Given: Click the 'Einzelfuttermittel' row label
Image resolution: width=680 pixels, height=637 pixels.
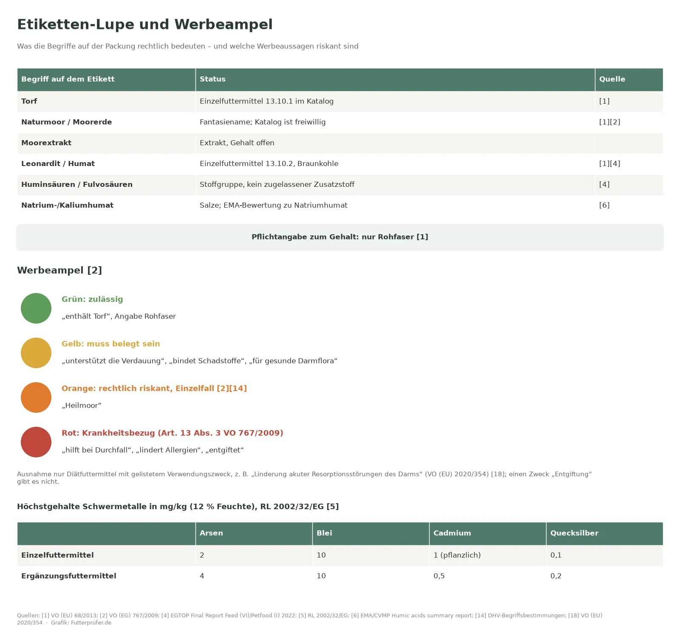Looking at the screenshot, I should [57, 555].
